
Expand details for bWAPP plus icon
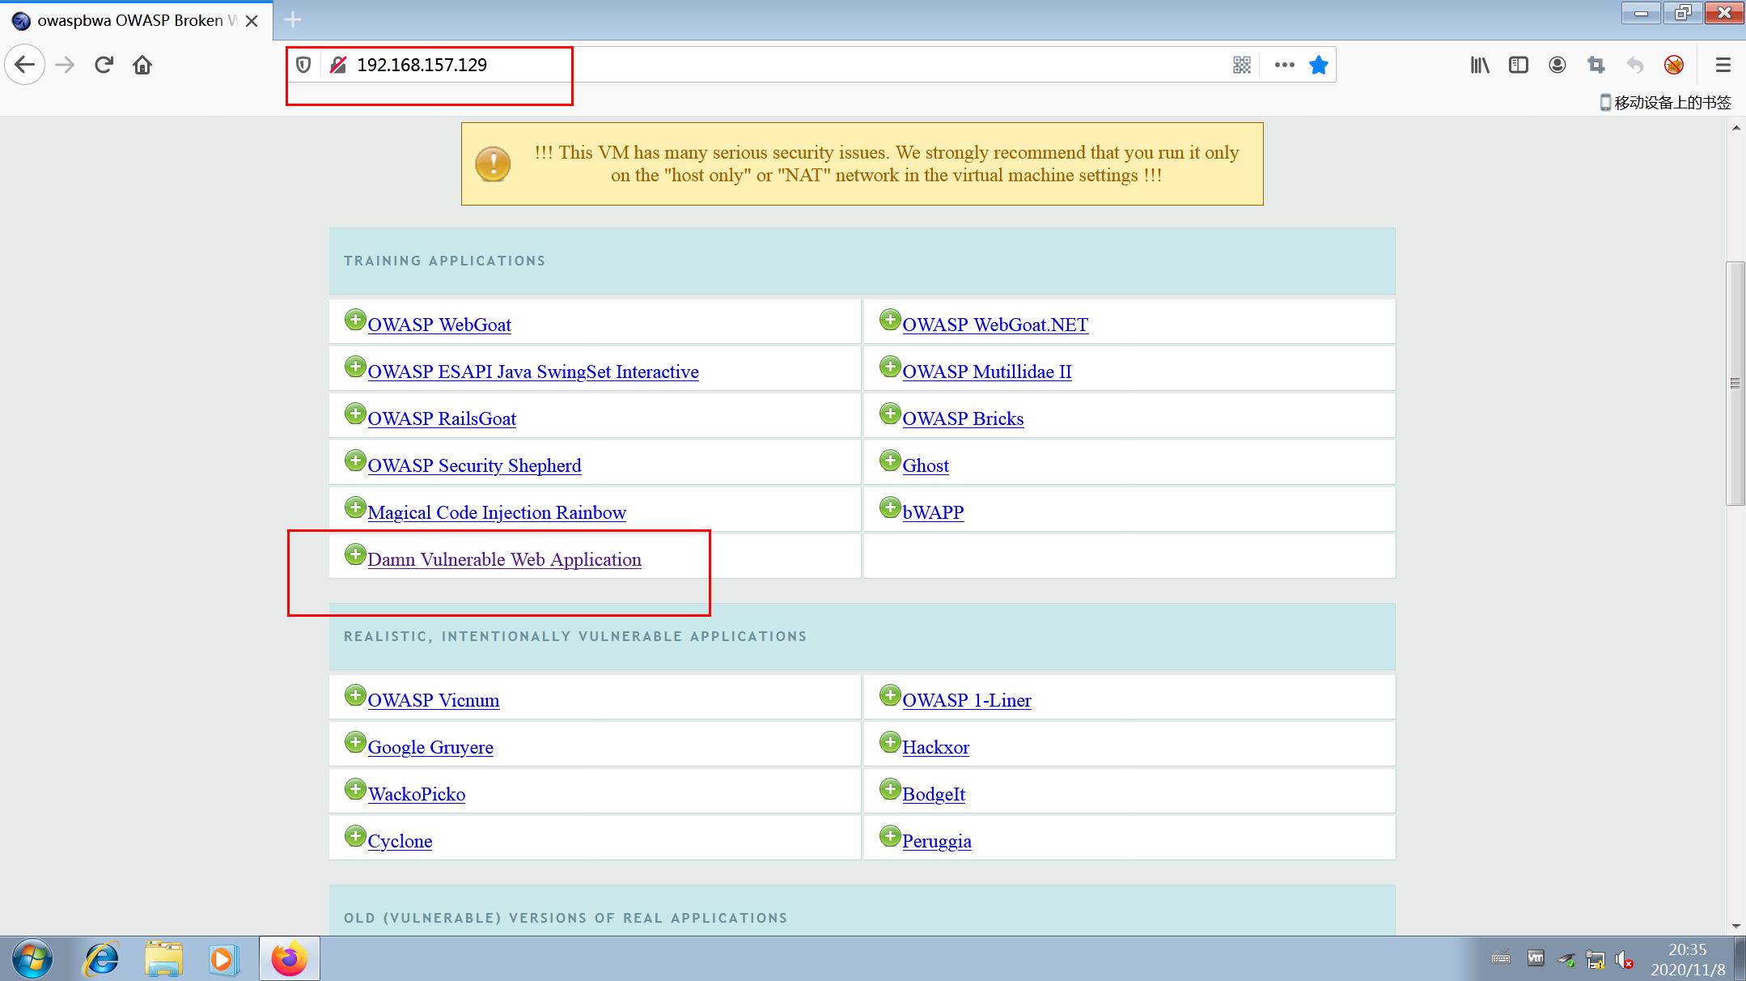889,507
